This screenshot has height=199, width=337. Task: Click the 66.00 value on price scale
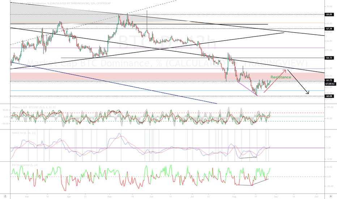click(329, 41)
